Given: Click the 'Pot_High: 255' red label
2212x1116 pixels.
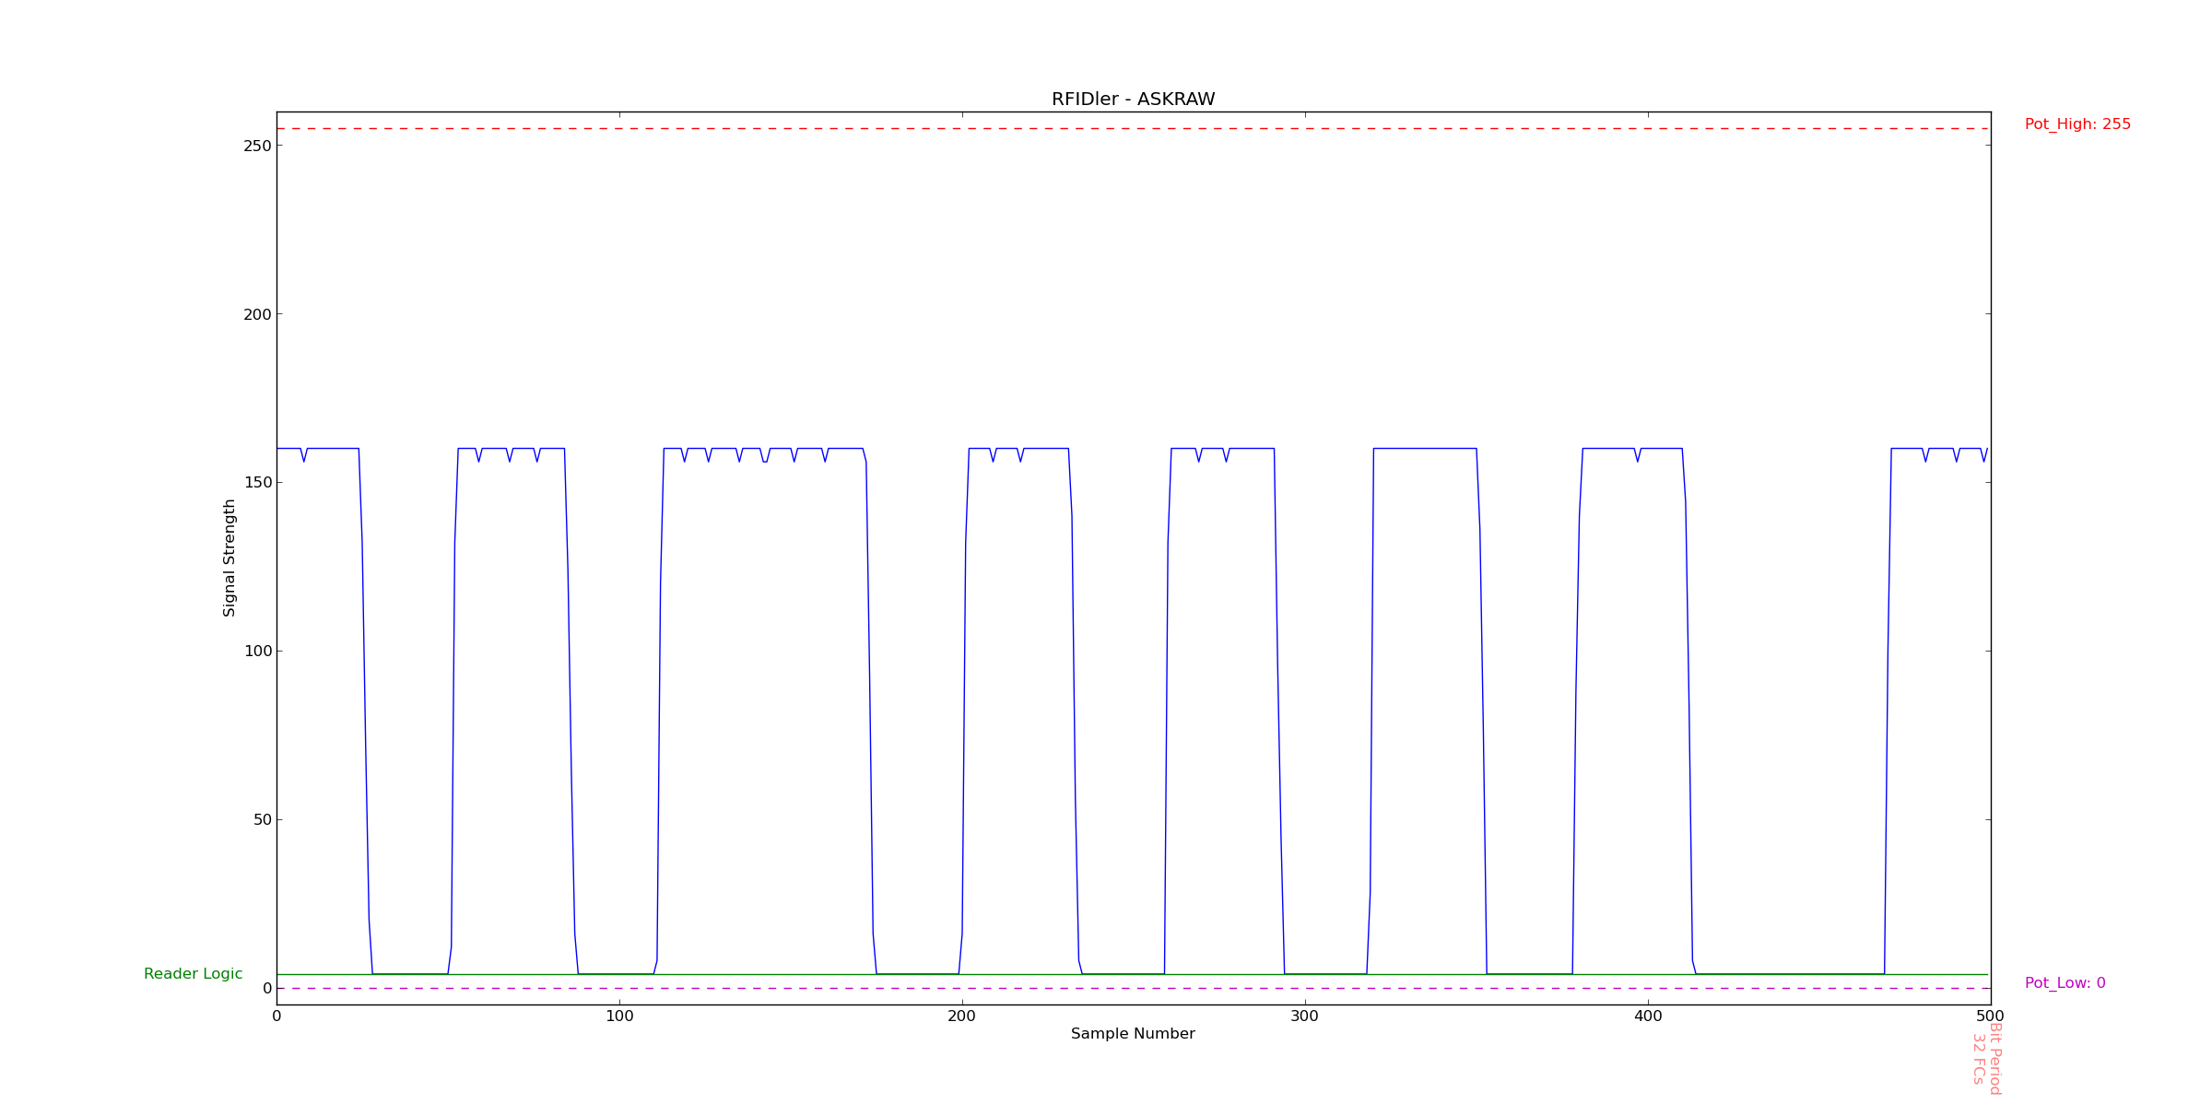Looking at the screenshot, I should pyautogui.click(x=2077, y=124).
